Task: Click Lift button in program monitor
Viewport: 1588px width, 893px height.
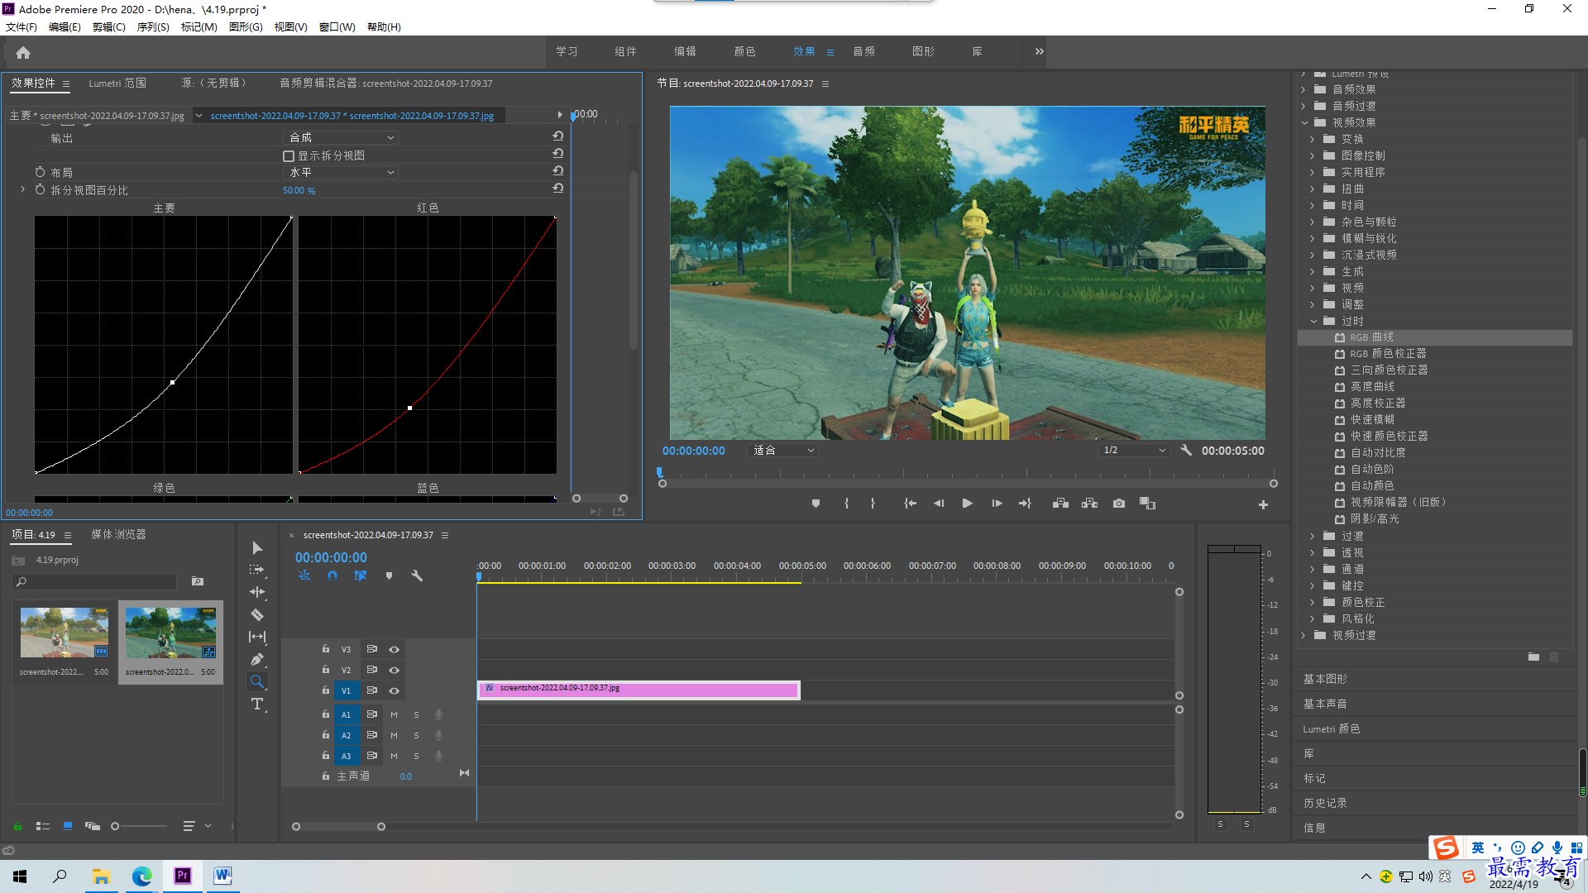Action: point(1060,504)
